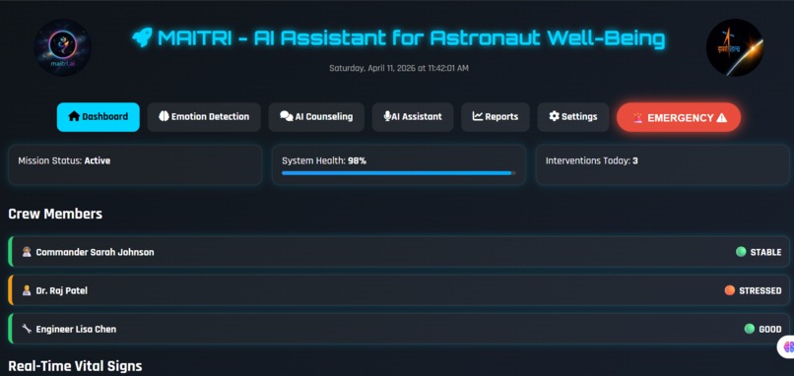Open the Dashboard tab
This screenshot has height=376, width=794.
coord(99,117)
